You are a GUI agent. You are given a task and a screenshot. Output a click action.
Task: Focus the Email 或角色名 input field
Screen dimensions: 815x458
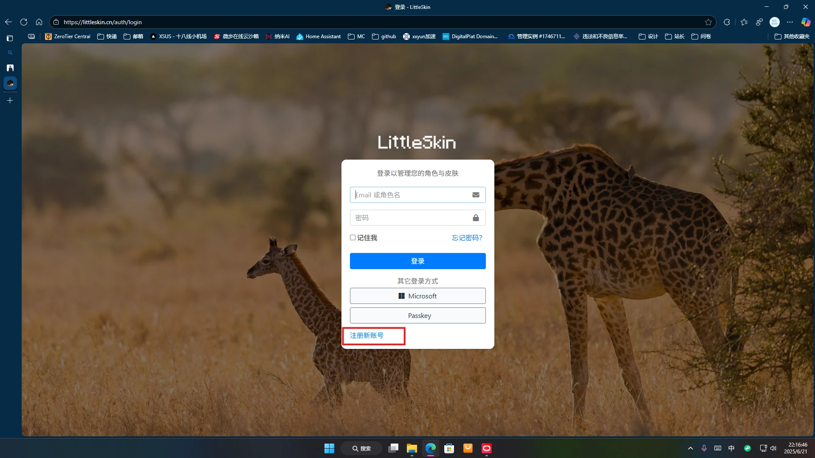(417, 195)
